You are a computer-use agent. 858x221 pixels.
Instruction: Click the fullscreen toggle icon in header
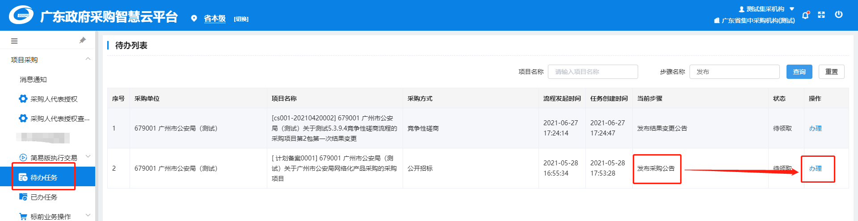coord(821,15)
